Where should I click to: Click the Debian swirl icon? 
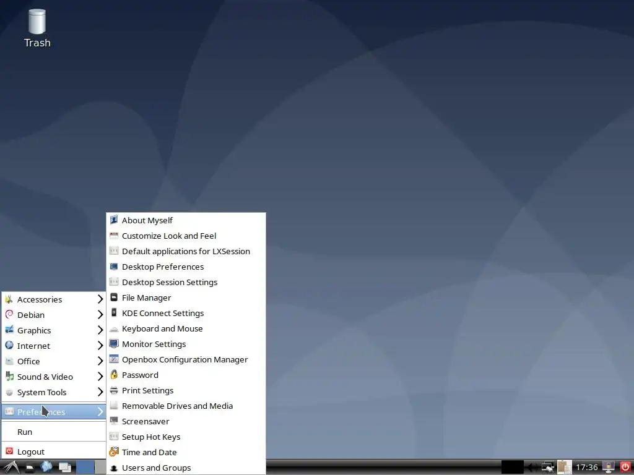pyautogui.click(x=9, y=314)
